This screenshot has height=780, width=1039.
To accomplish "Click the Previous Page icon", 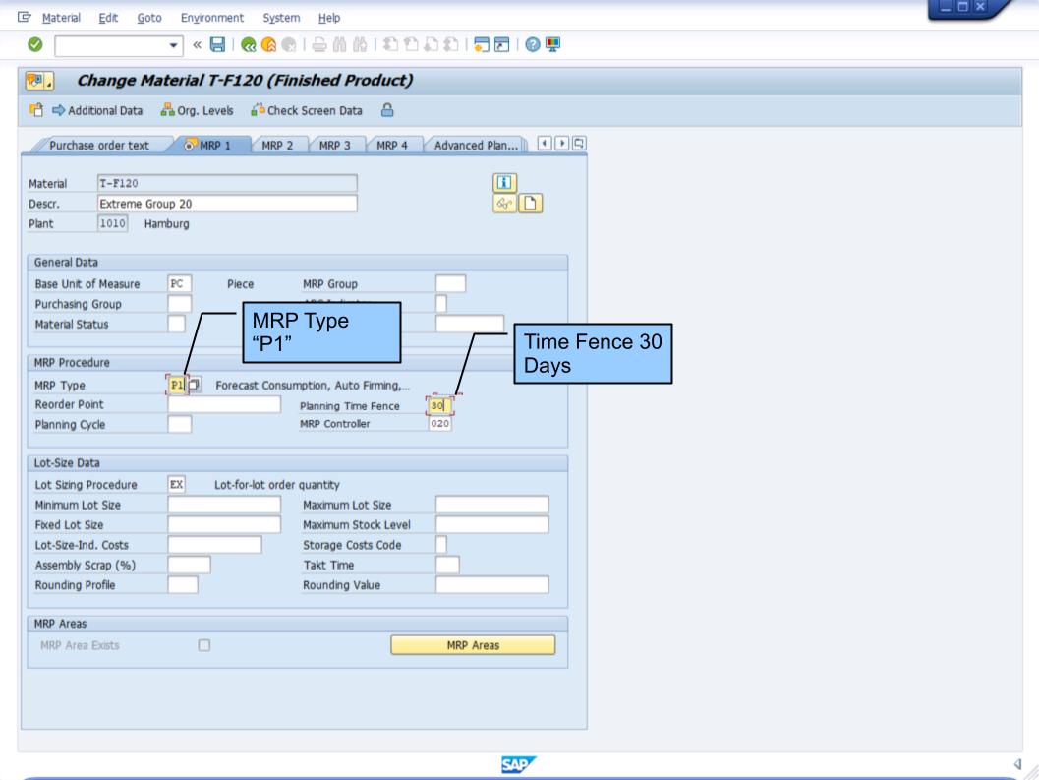I will pos(411,44).
